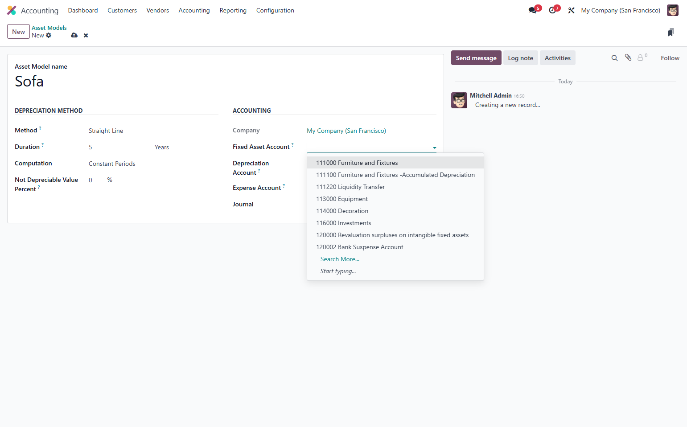This screenshot has height=427, width=687.
Task: Expand the Fixed Asset Account dropdown arrow
Action: tap(434, 148)
